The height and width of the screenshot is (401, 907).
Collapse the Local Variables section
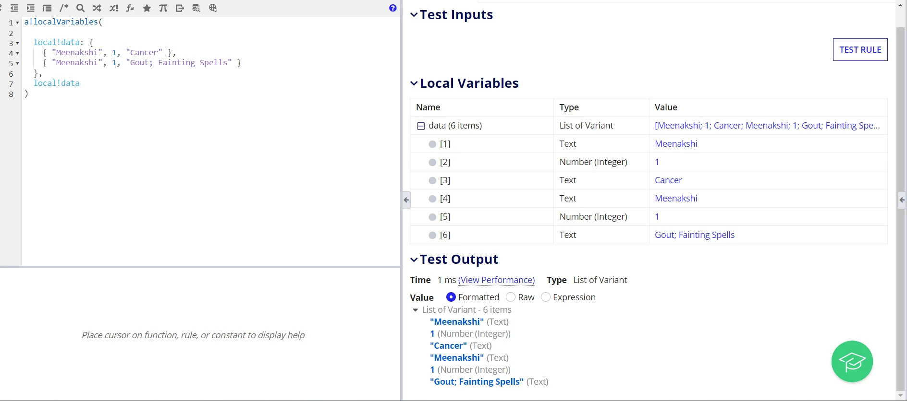tap(414, 83)
